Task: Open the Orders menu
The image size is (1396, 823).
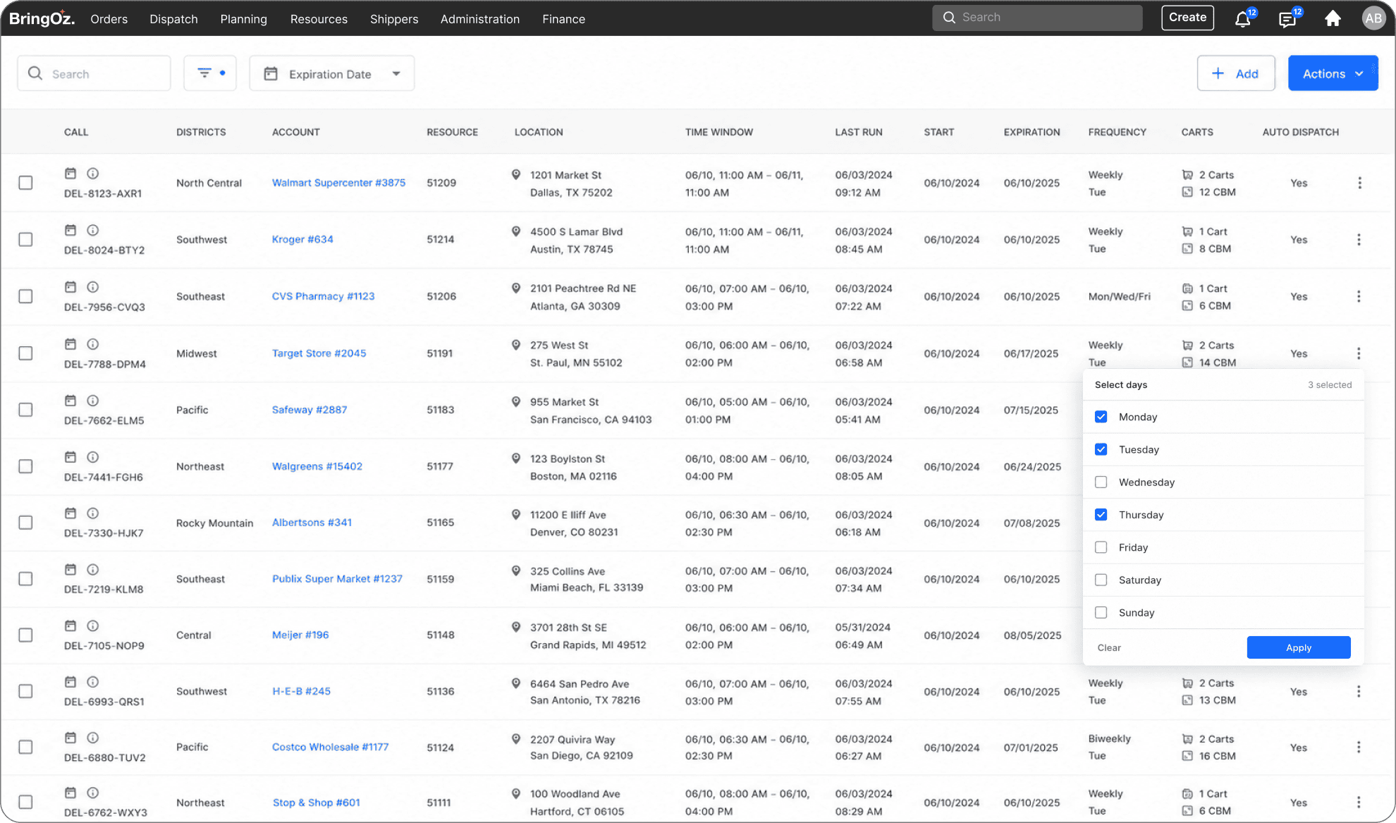Action: (109, 19)
